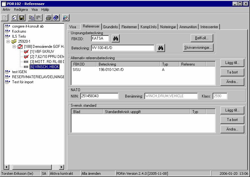Viewport: 250px width, 177px height.
Task: Click the checked clipboard icon of Demoärende
Action: click(x=20, y=47)
